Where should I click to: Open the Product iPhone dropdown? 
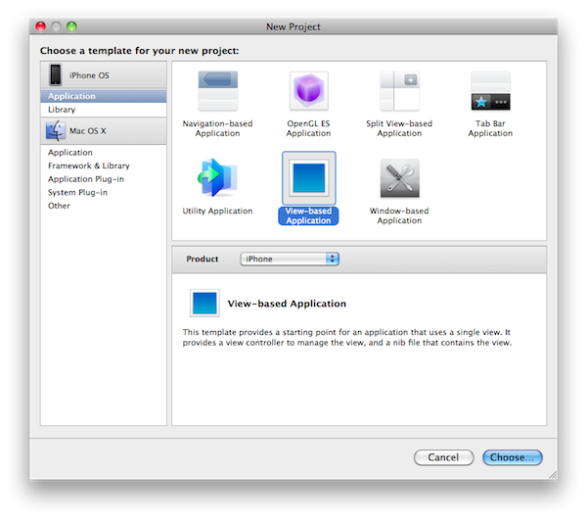click(x=290, y=259)
